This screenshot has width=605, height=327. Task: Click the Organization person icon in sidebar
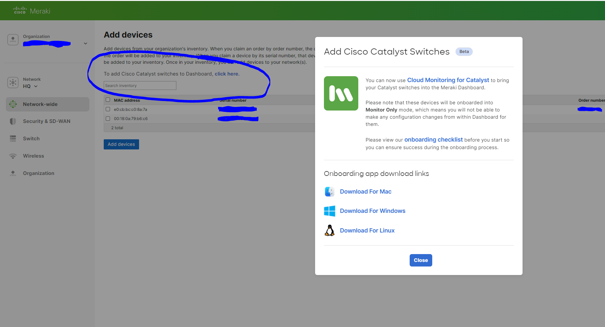click(x=13, y=173)
